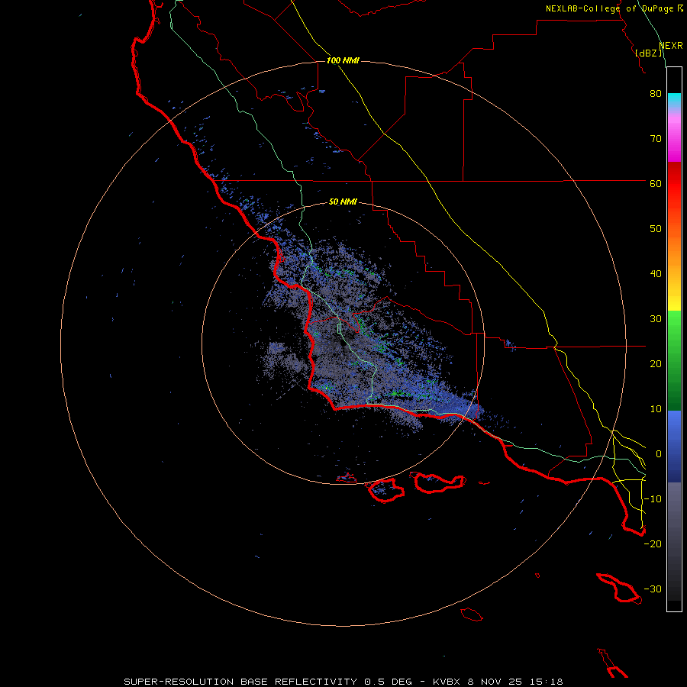Click the 20 dBZ scale value
The width and height of the screenshot is (687, 687).
coord(656,364)
